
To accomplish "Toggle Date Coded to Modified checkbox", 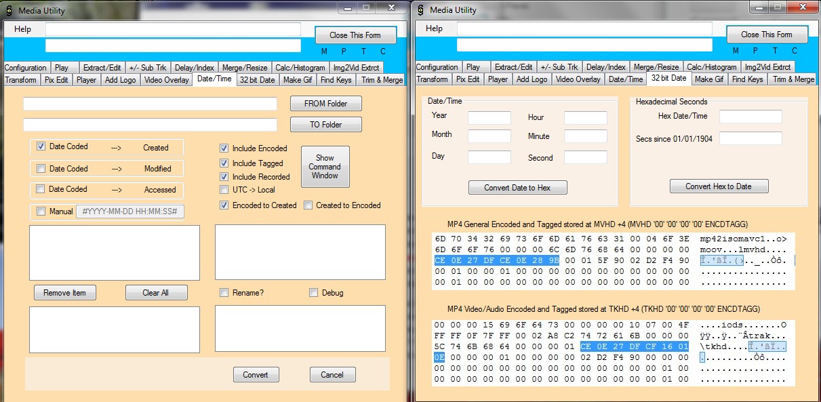I will pyautogui.click(x=41, y=168).
